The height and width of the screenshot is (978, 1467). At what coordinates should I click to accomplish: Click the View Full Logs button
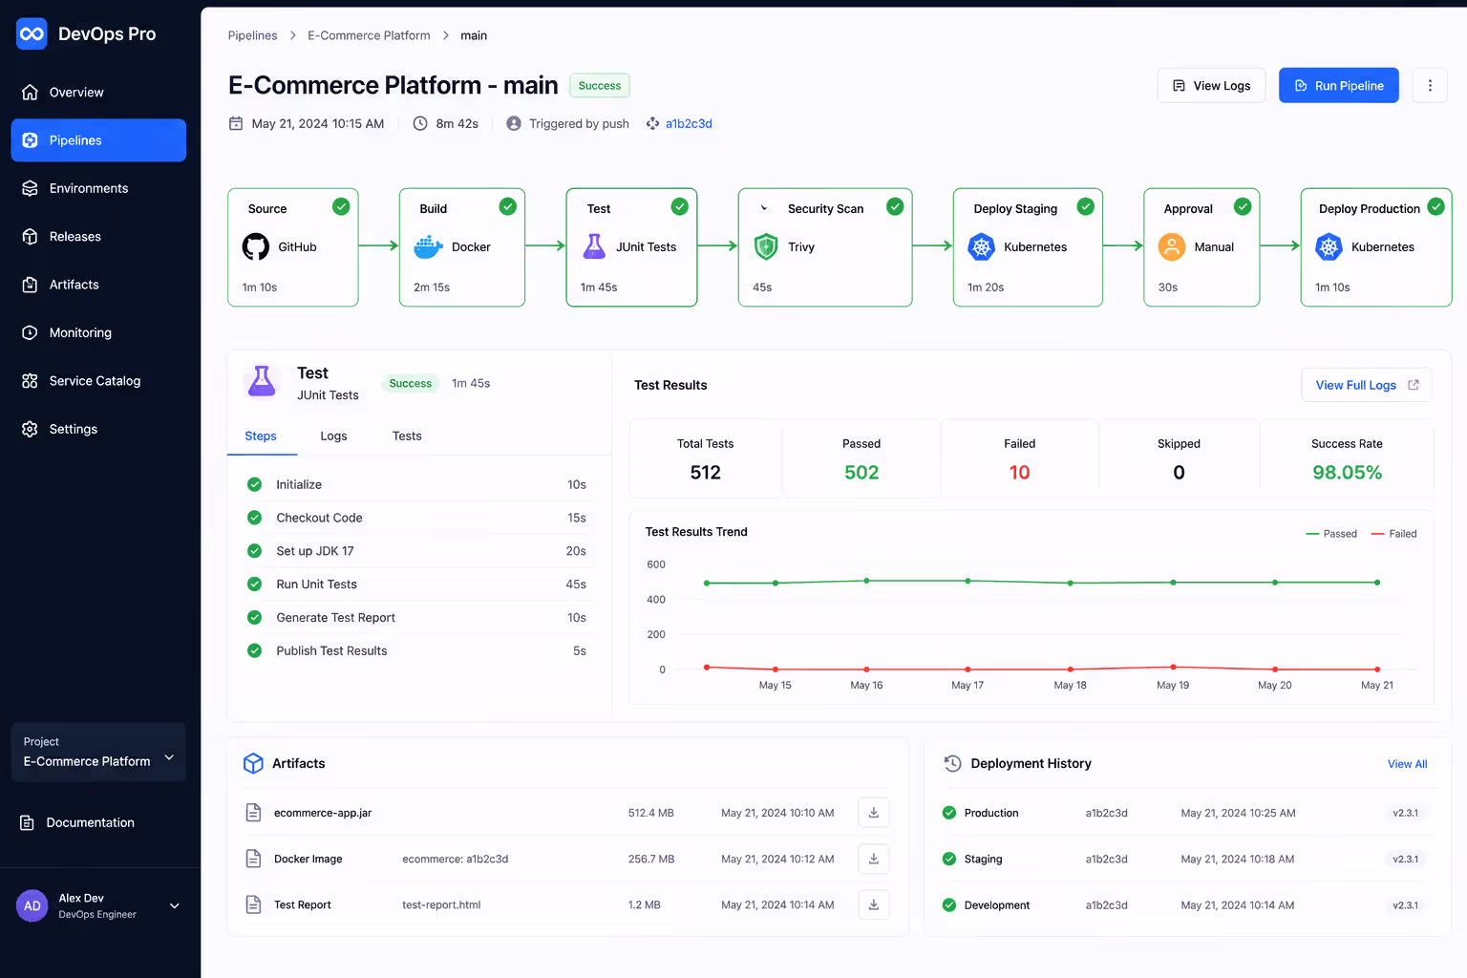click(x=1367, y=385)
